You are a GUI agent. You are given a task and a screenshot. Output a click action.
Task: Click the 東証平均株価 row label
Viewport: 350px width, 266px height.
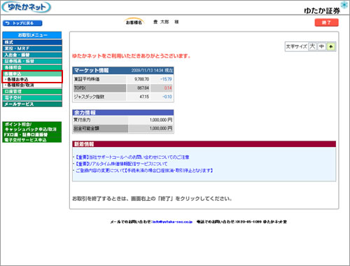[87, 79]
